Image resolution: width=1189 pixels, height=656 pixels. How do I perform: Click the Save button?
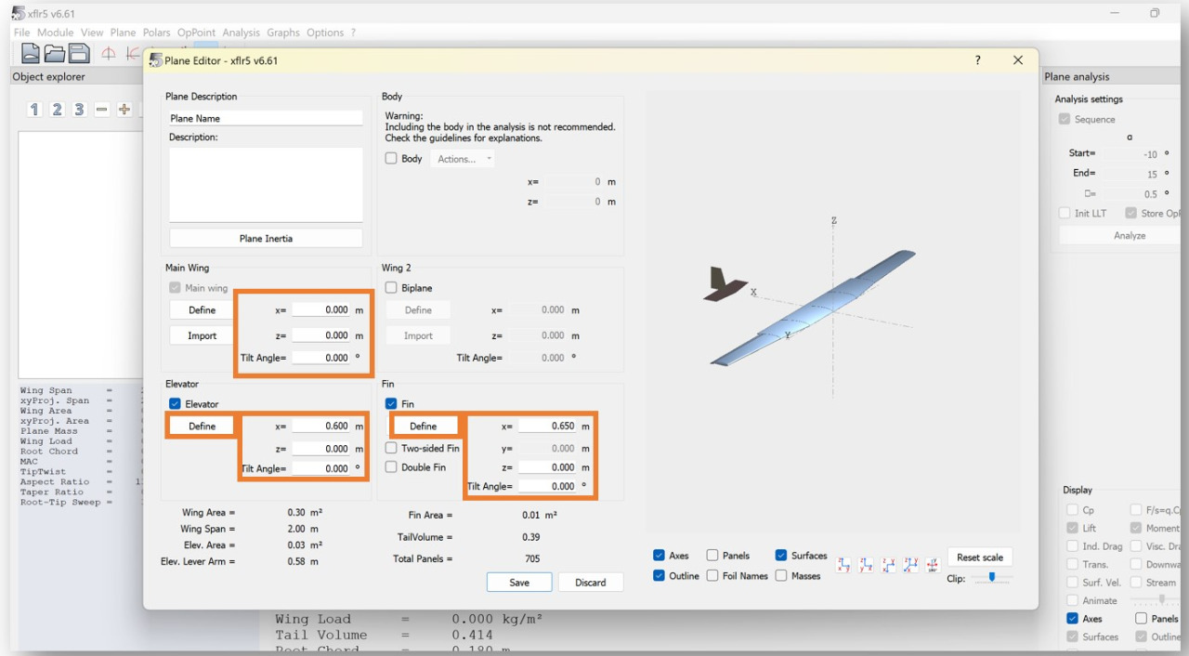pyautogui.click(x=519, y=583)
